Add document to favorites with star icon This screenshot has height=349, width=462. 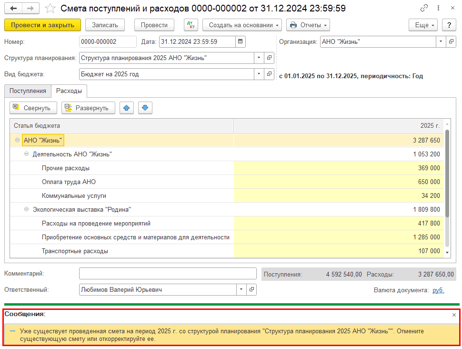[x=50, y=9]
